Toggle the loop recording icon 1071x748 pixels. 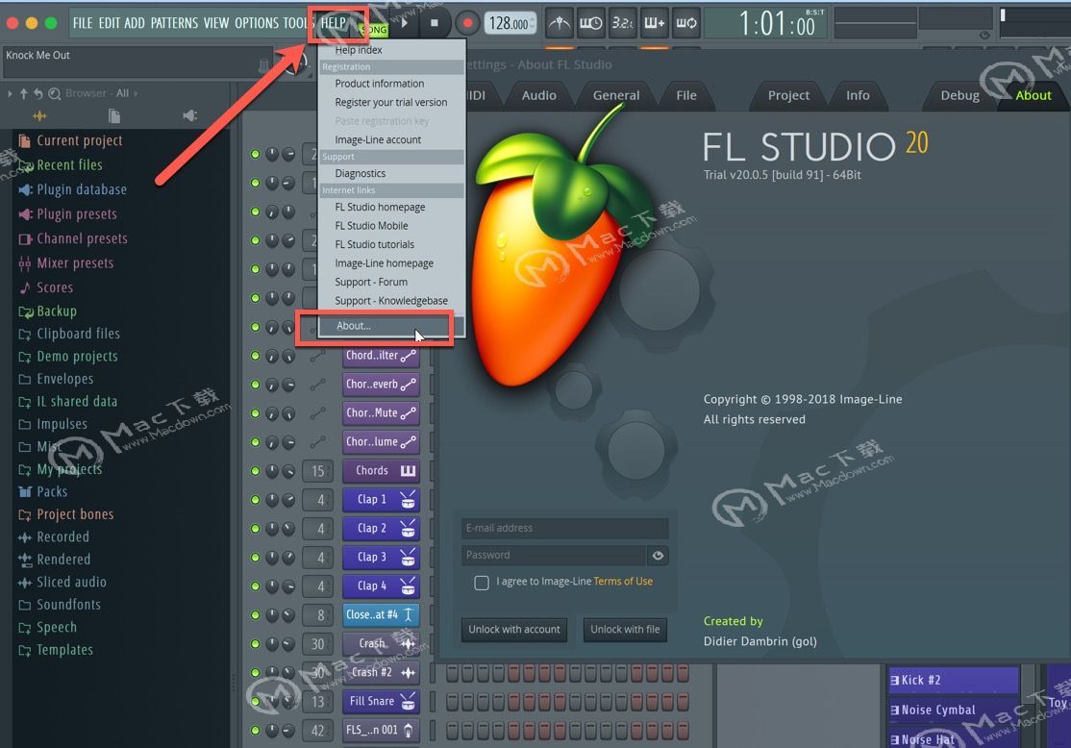(x=685, y=23)
